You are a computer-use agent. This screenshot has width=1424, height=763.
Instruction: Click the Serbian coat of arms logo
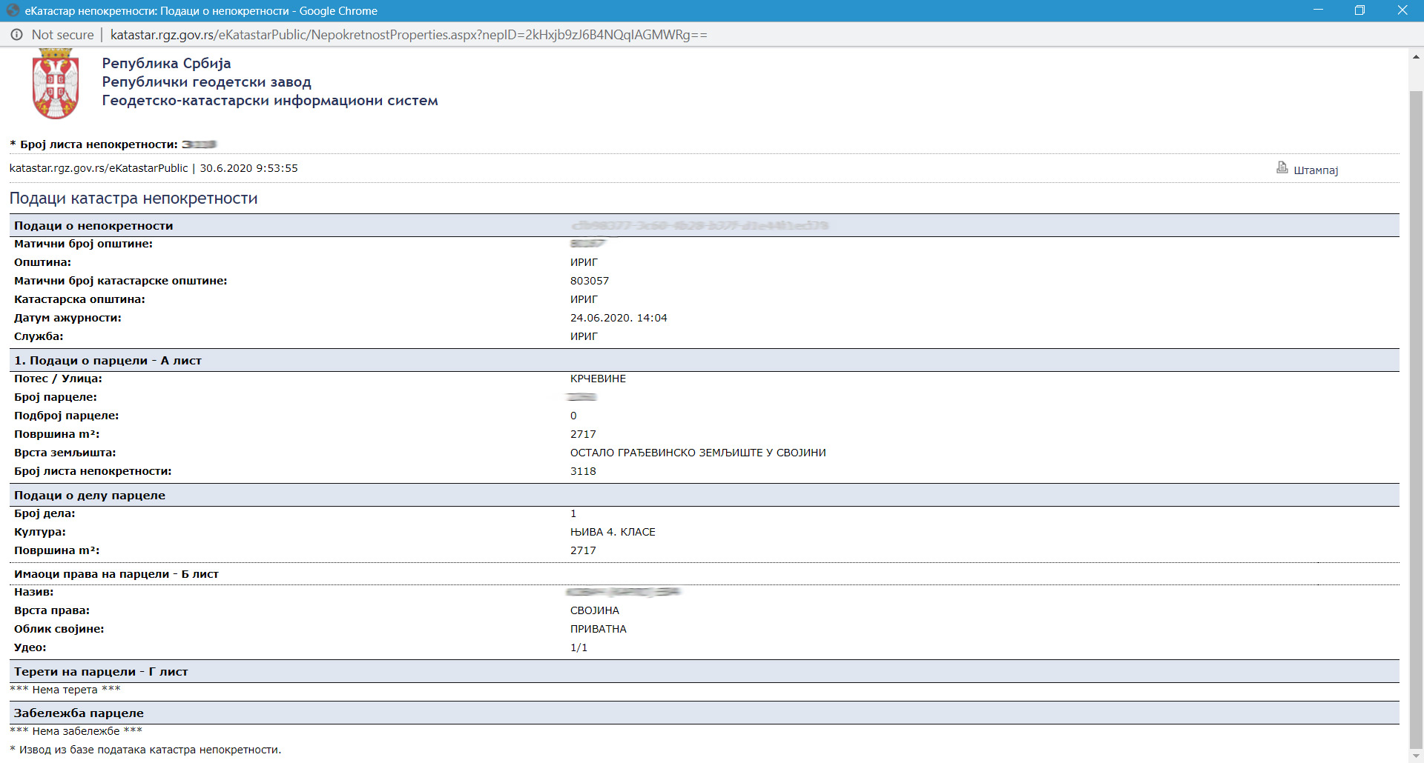point(56,84)
